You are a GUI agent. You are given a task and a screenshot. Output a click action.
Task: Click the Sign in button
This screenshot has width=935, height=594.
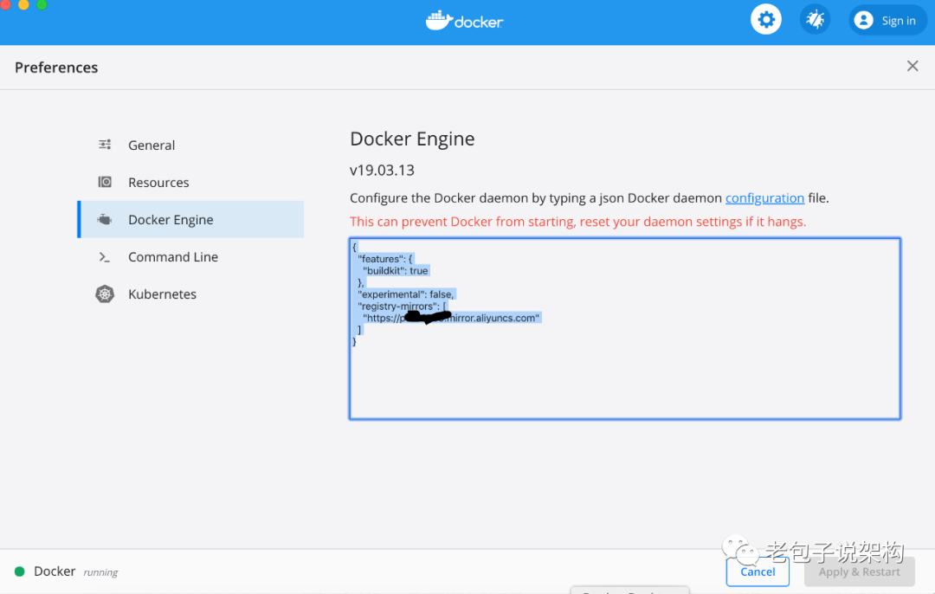[x=887, y=20]
